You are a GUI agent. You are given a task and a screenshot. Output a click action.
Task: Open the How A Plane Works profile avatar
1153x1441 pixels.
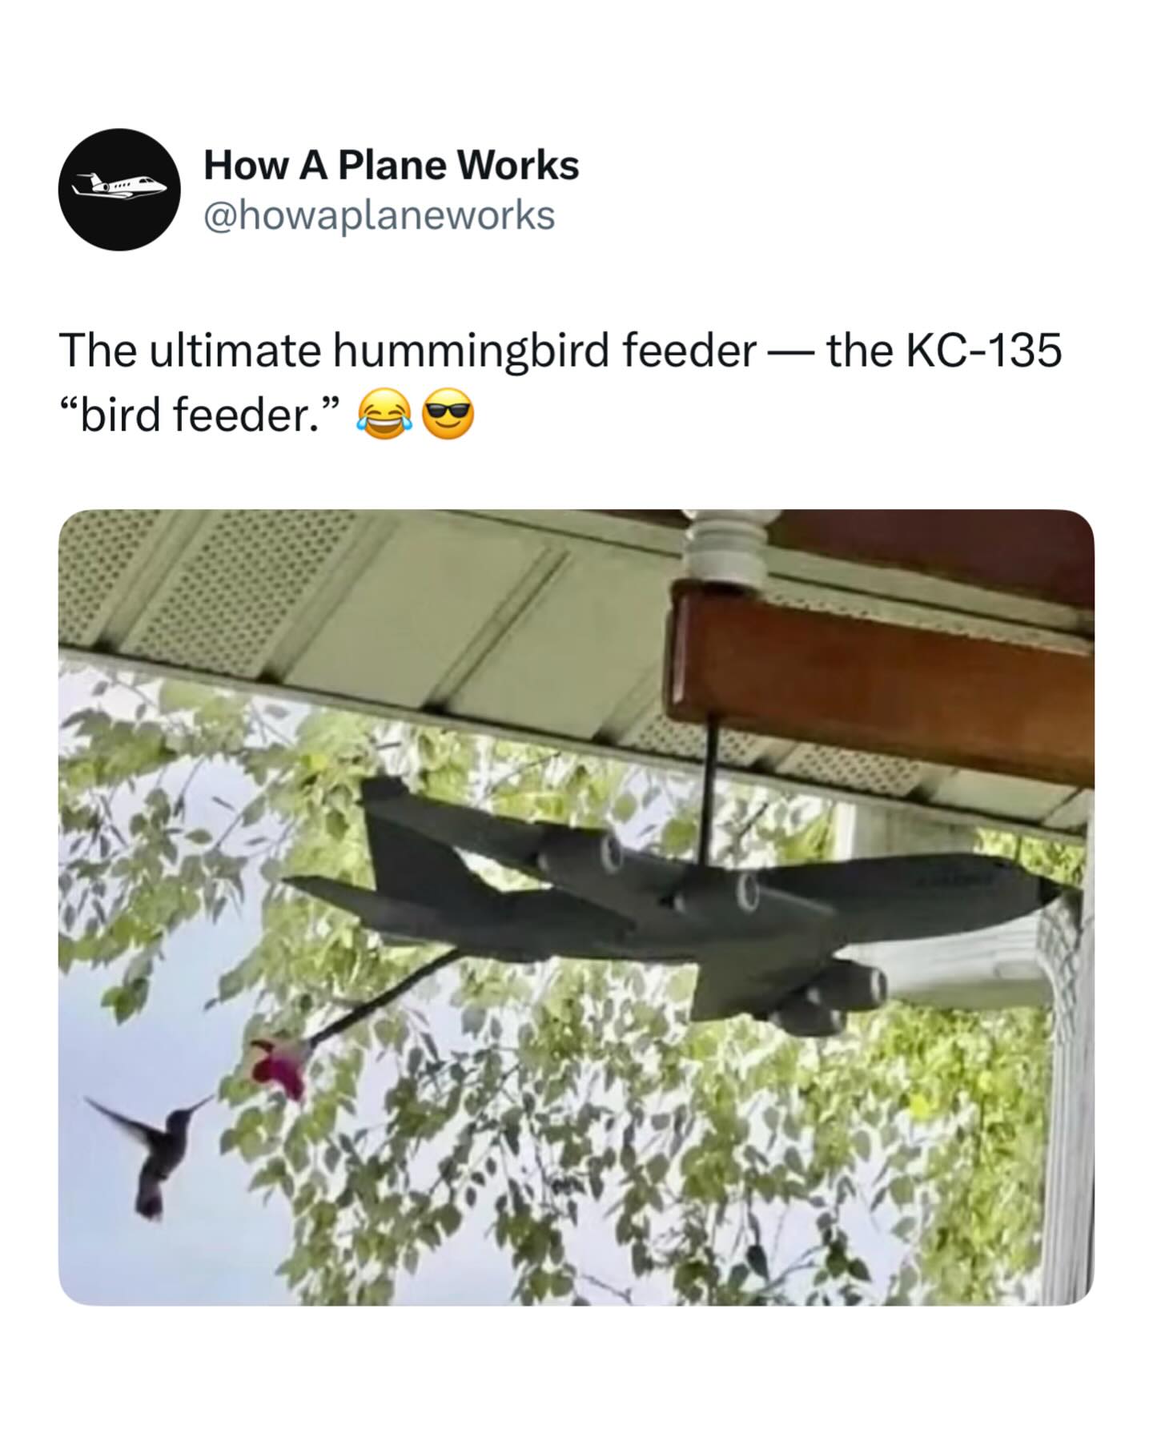(119, 190)
